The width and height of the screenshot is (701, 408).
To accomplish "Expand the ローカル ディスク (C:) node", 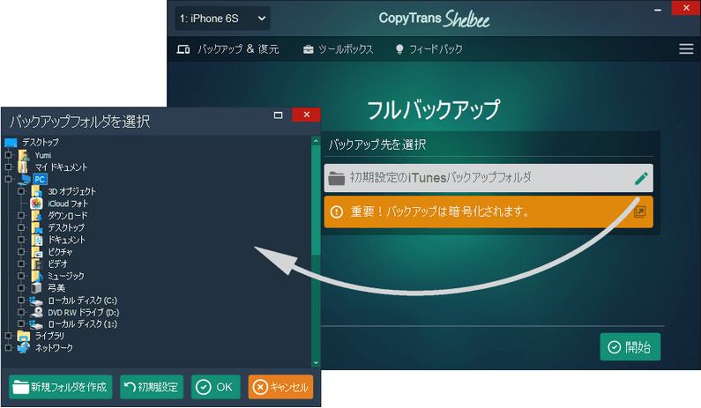I will (x=21, y=300).
